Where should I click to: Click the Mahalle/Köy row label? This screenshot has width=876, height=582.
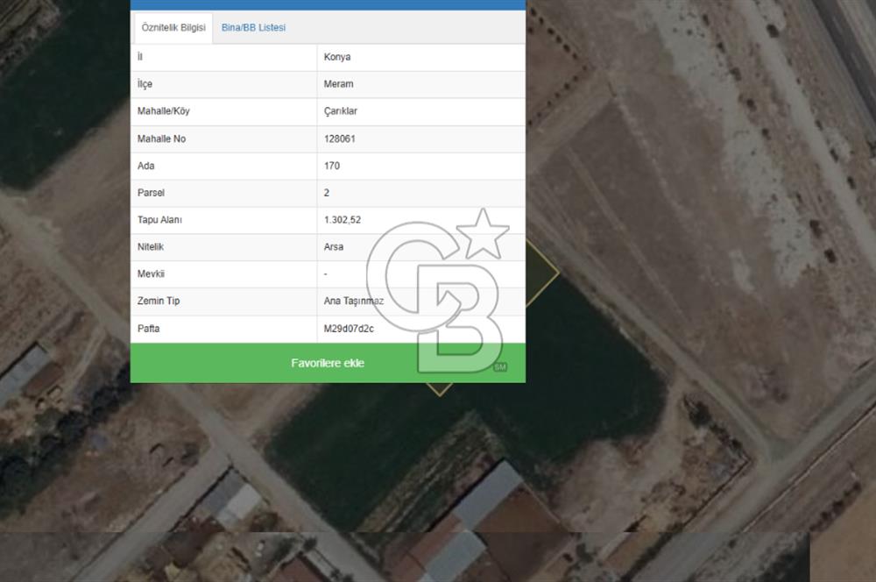coord(164,110)
